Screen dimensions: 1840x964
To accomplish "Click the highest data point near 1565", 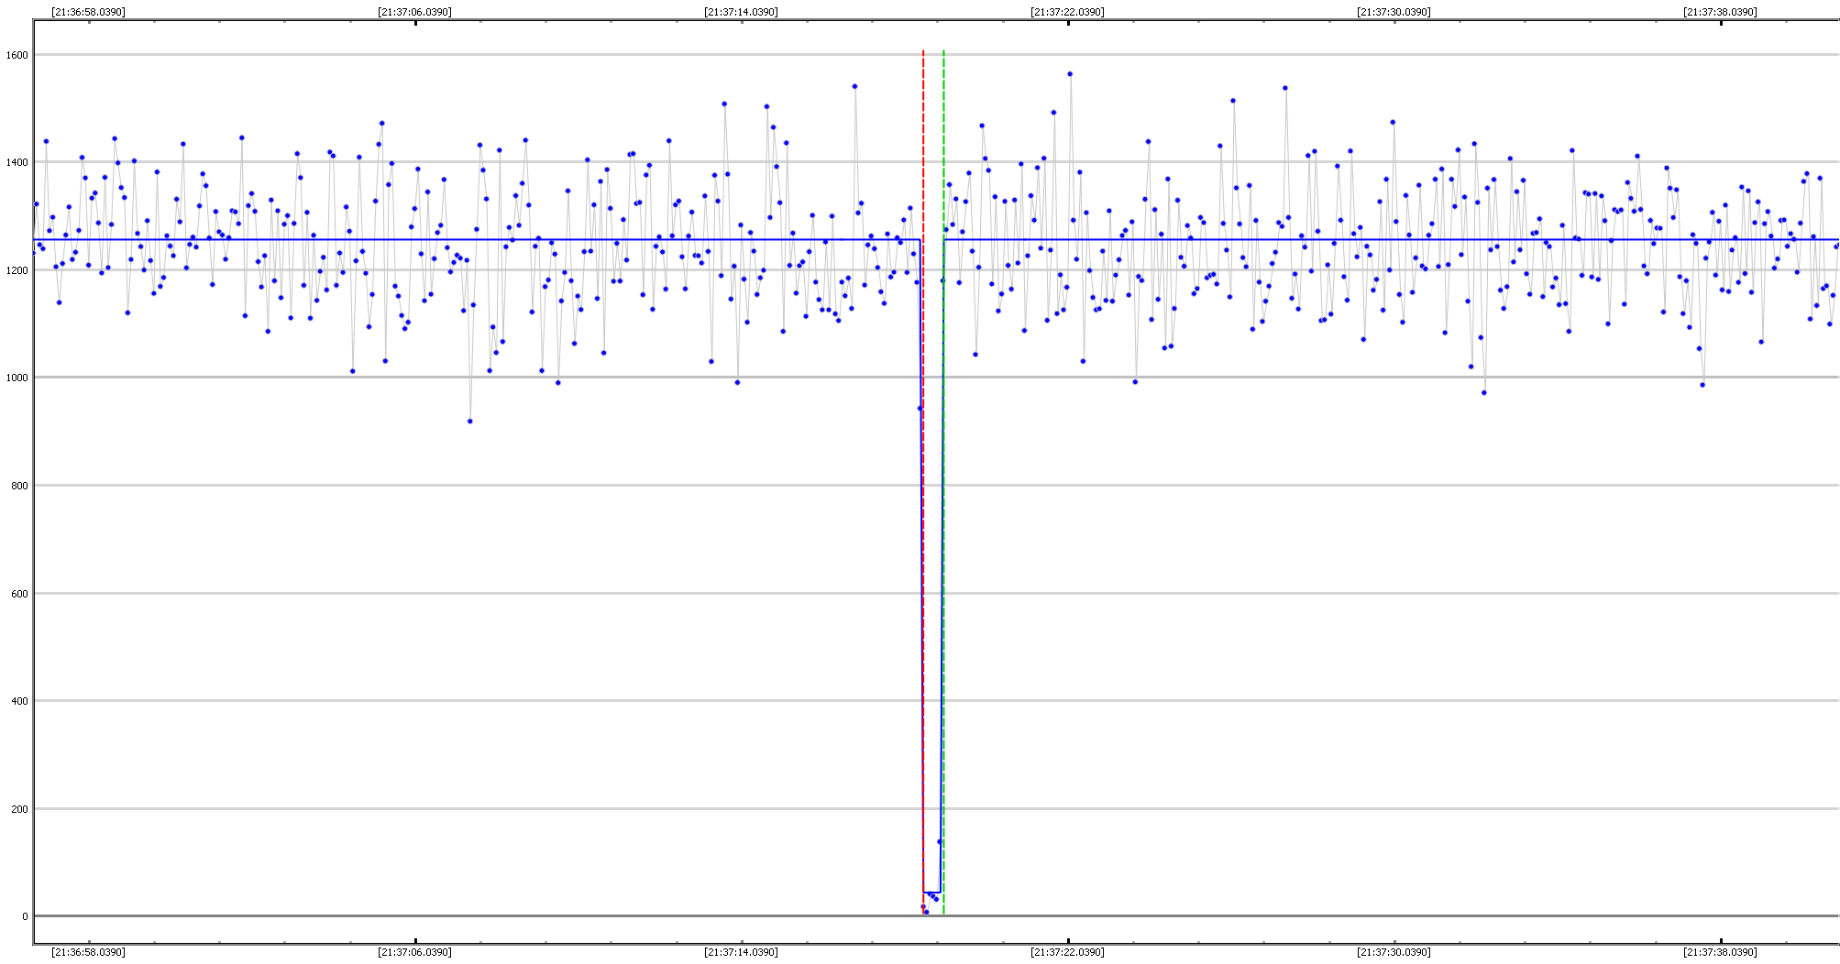I will pos(1070,74).
